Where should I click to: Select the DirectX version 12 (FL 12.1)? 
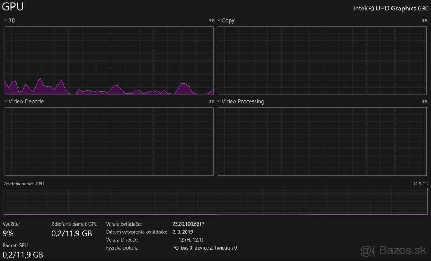[x=193, y=240]
